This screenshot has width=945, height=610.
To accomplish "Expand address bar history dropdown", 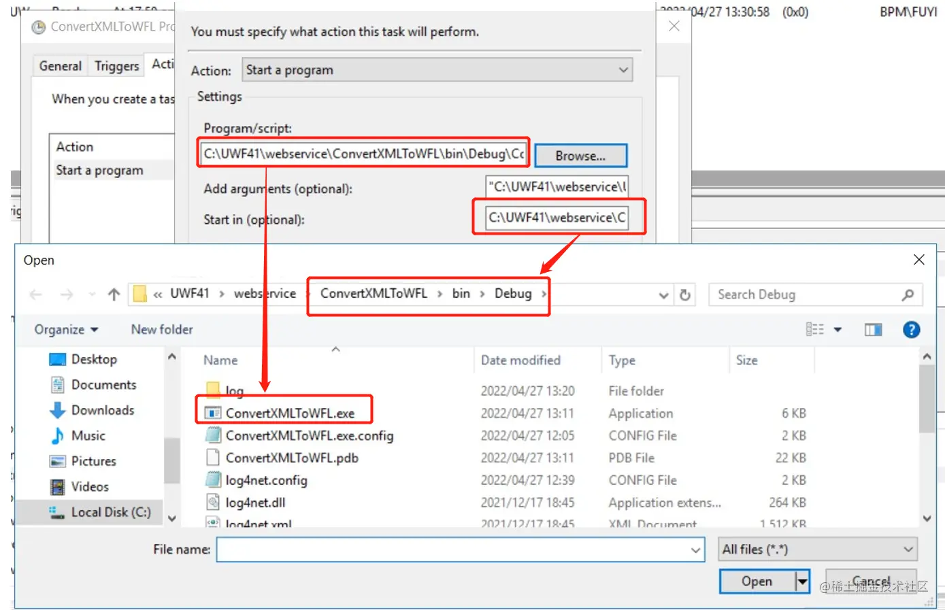I will (x=663, y=294).
